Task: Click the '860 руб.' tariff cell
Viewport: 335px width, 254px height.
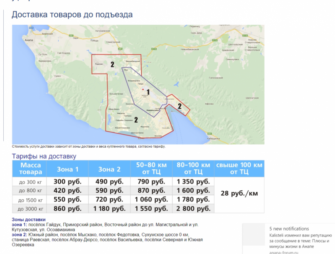Action: [67, 209]
